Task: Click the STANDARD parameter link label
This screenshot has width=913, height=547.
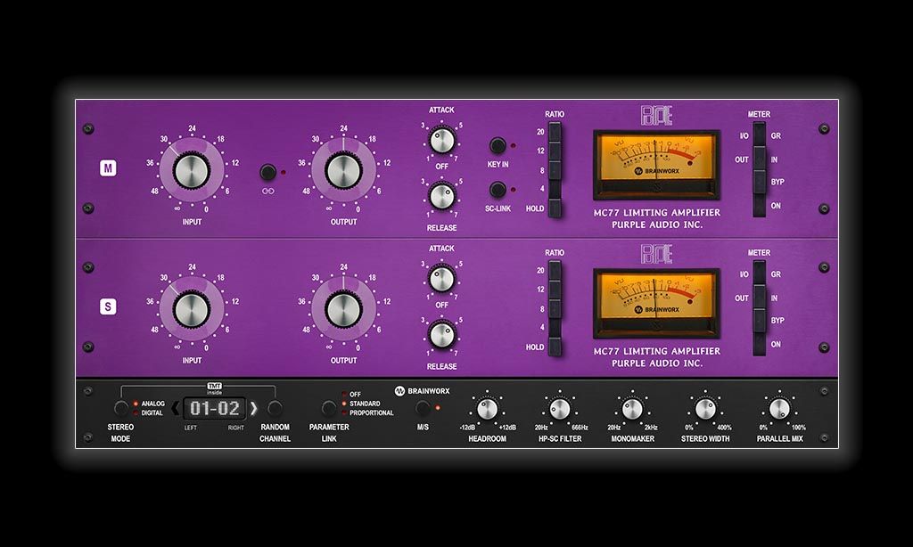Action: point(365,404)
